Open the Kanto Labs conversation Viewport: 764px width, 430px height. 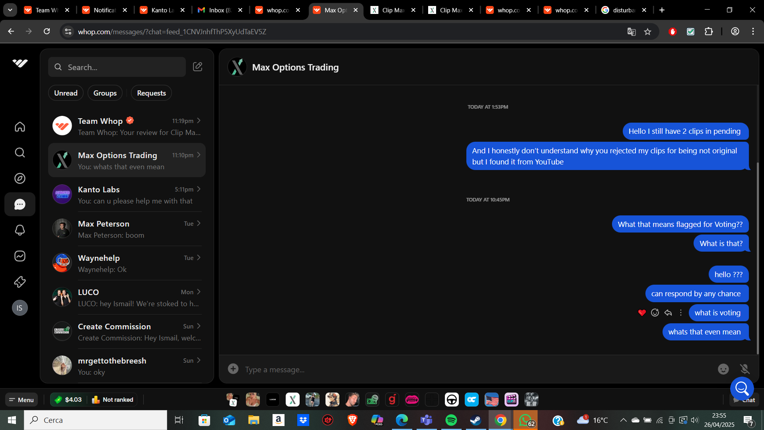[127, 195]
